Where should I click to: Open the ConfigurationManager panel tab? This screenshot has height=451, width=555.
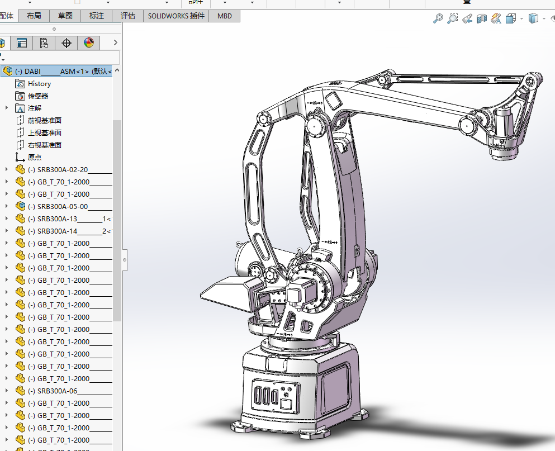point(44,43)
